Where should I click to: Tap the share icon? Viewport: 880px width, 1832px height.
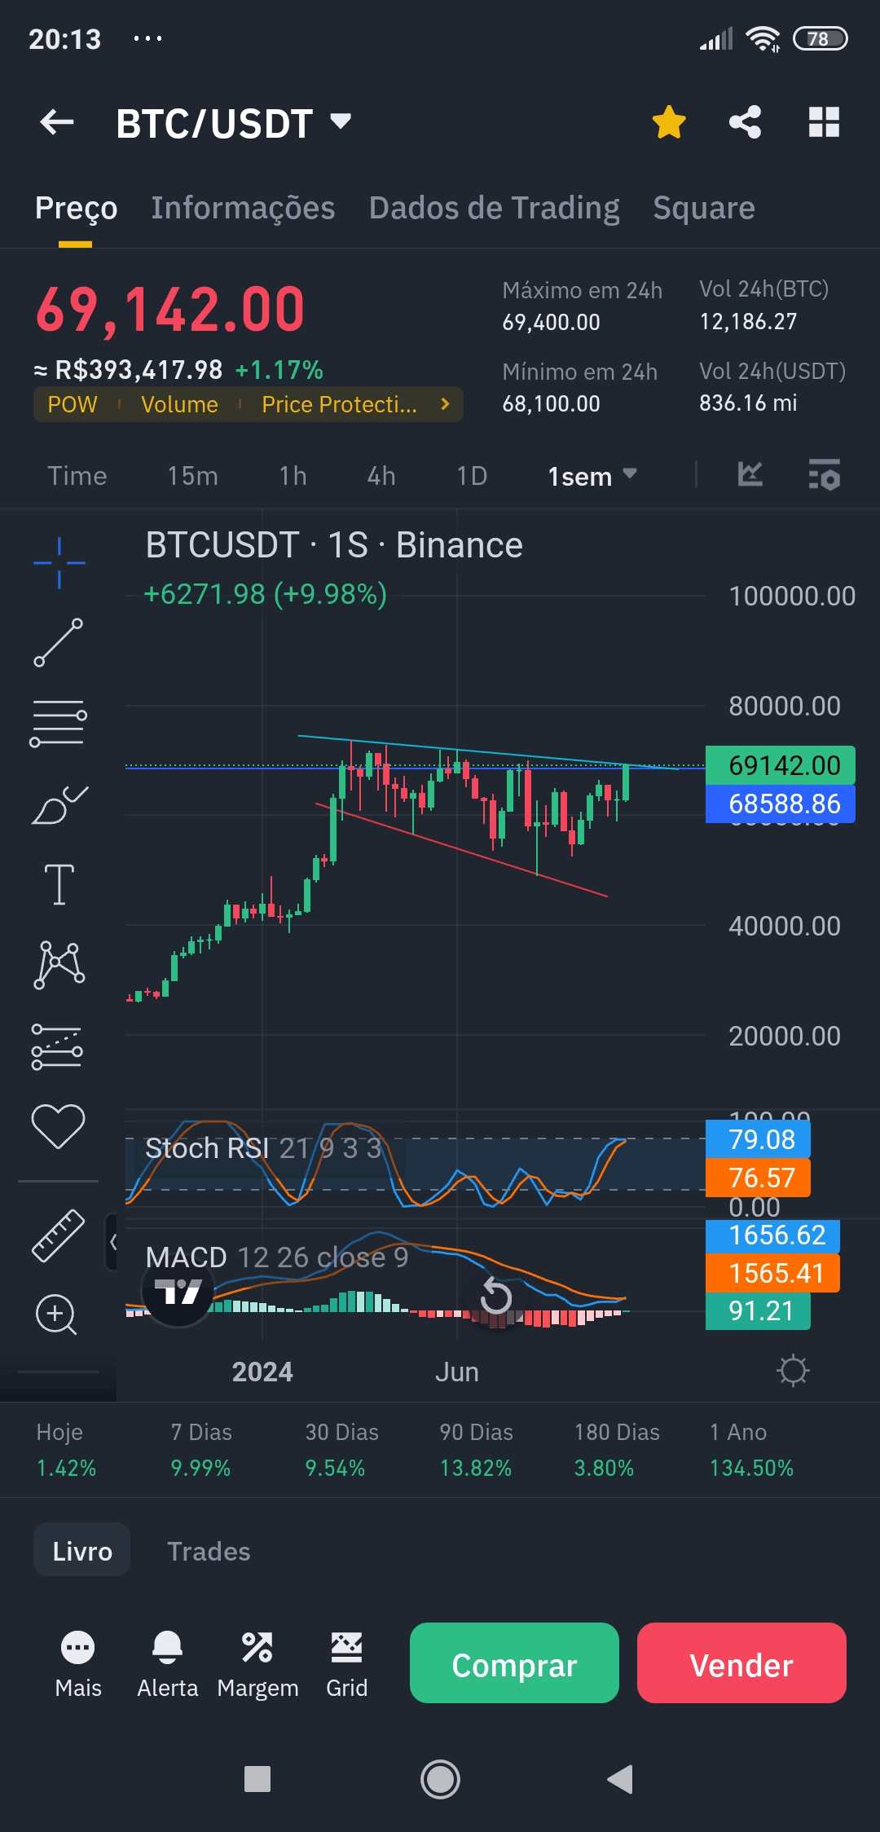pyautogui.click(x=745, y=122)
